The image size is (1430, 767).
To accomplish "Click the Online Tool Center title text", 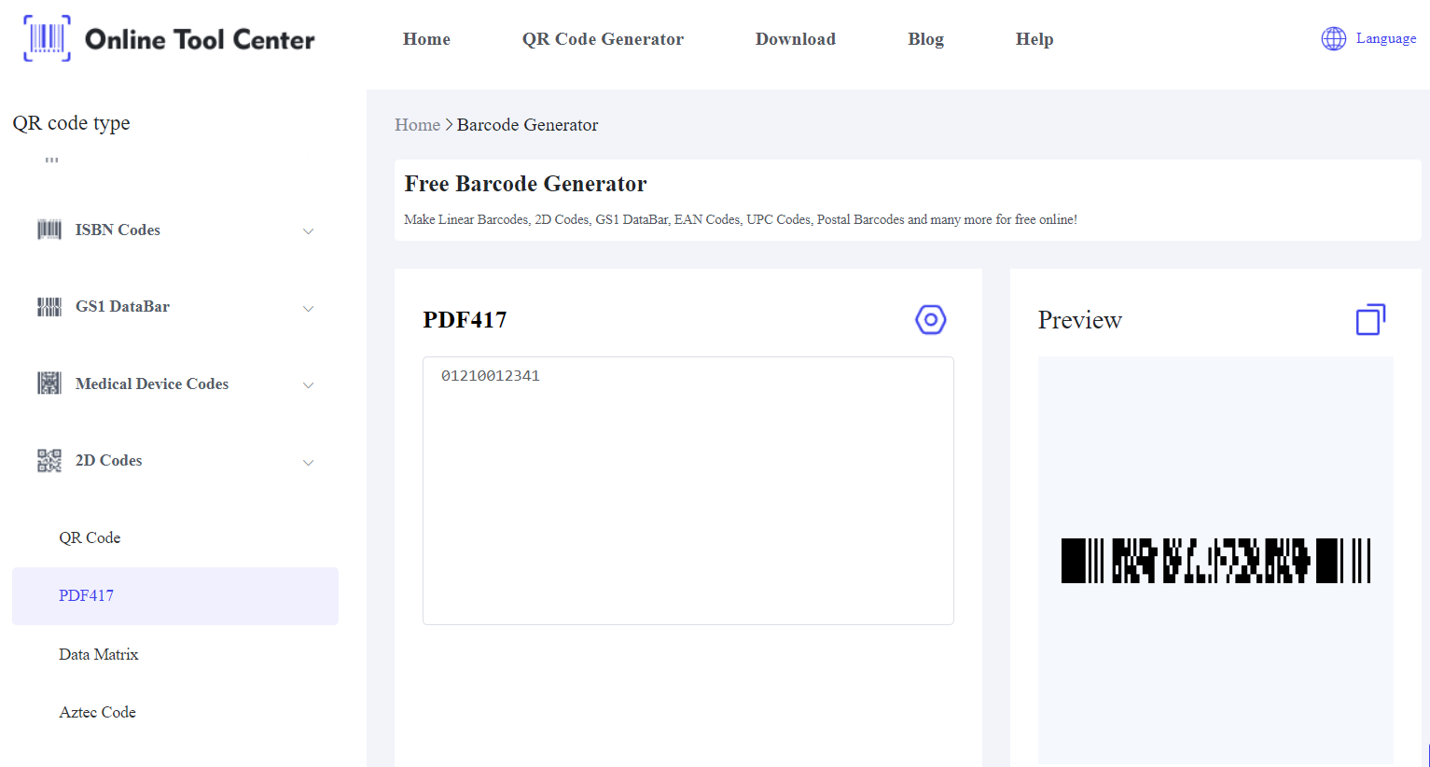I will click(x=200, y=39).
